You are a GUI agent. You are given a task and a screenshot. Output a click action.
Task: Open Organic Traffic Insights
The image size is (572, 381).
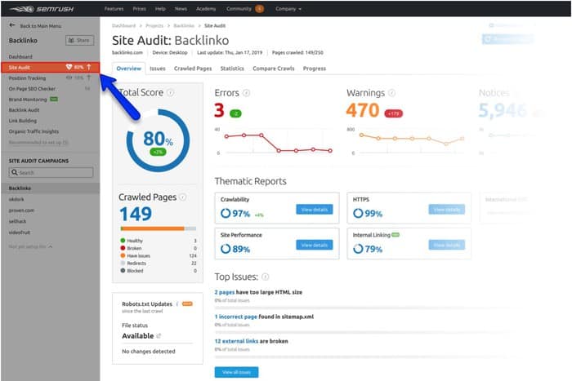pyautogui.click(x=34, y=131)
